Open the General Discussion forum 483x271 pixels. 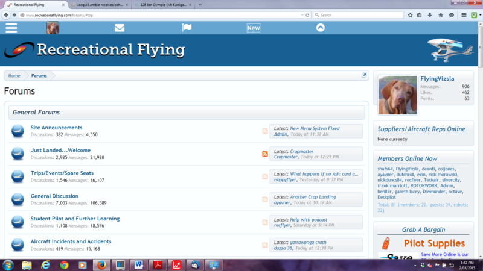tap(54, 196)
